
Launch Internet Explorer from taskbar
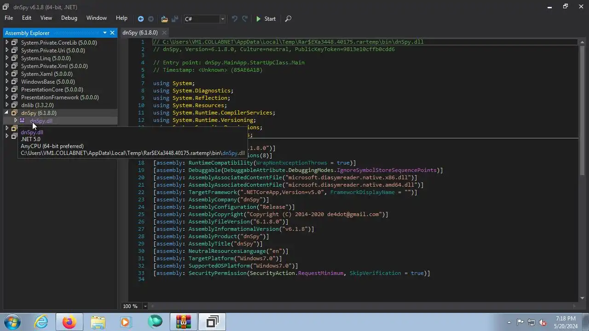pyautogui.click(x=41, y=322)
